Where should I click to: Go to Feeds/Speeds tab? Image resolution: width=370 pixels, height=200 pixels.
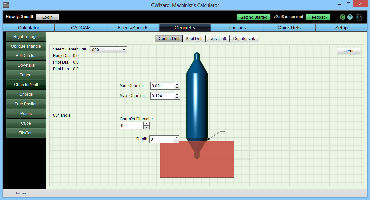[x=133, y=28]
